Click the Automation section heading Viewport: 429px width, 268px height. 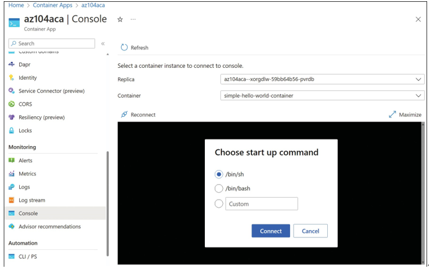click(x=23, y=243)
